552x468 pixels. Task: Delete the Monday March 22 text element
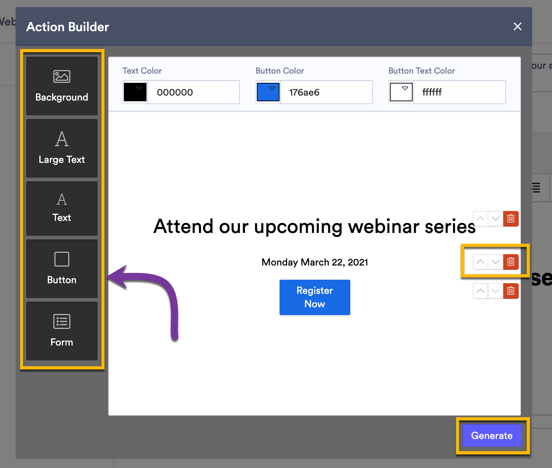[x=511, y=262]
